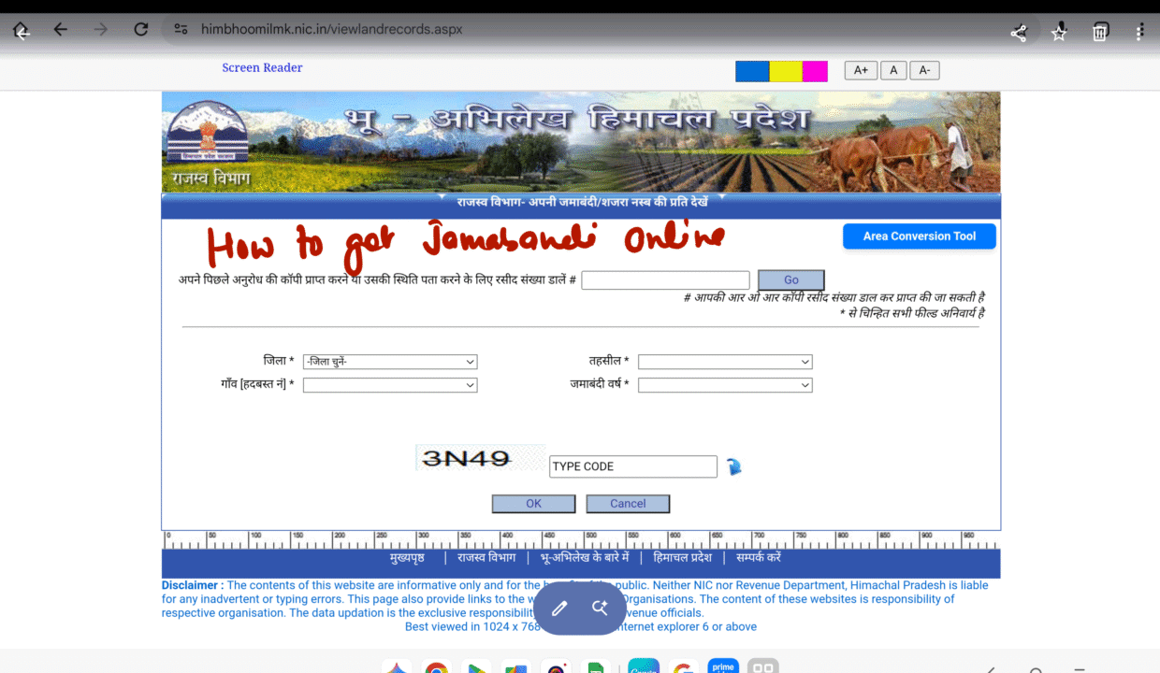Expand the जिला (district) dropdown

click(x=390, y=362)
